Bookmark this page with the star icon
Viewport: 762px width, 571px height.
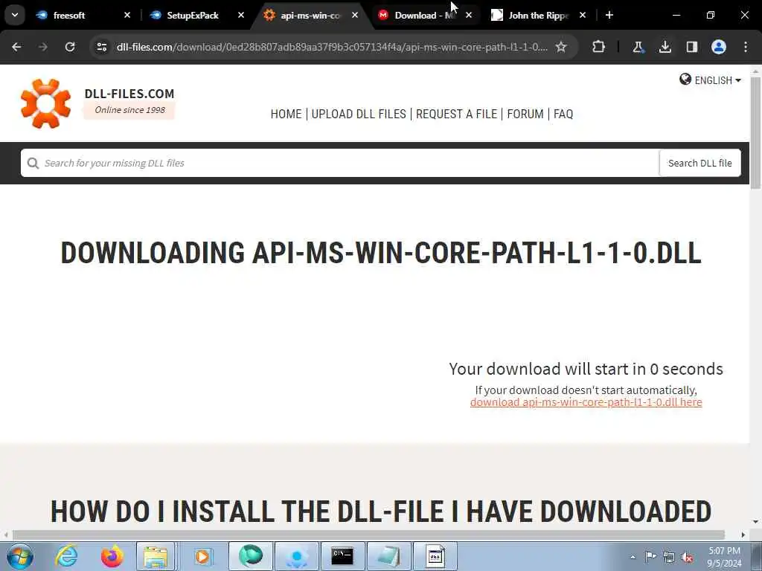tap(561, 47)
